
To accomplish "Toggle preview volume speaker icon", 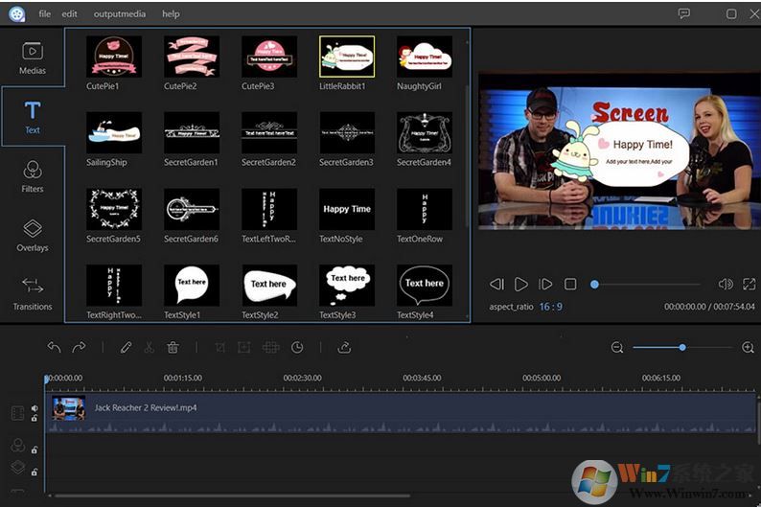I will tap(725, 284).
